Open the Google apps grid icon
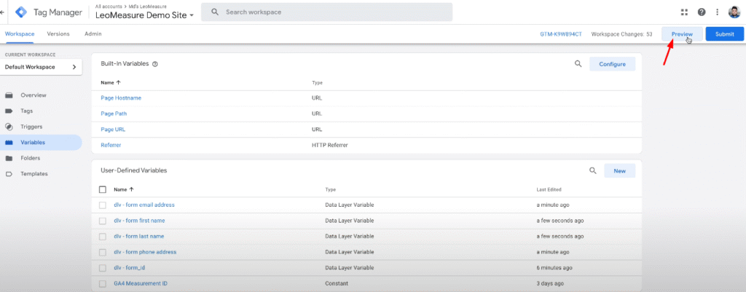This screenshot has height=292, width=746. 685,12
